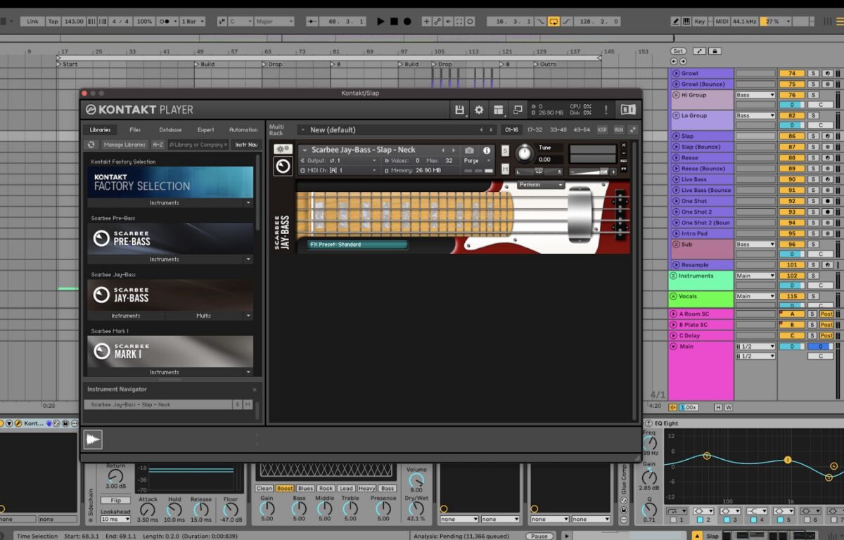Click the draw mode pencil in Ableton
Image resolution: width=844 pixels, height=540 pixels.
point(676,22)
